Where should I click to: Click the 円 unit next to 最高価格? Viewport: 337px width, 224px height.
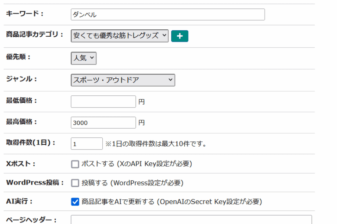141,123
